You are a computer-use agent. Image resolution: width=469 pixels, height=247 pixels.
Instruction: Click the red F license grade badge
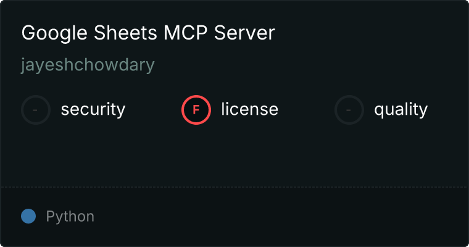[x=196, y=110]
